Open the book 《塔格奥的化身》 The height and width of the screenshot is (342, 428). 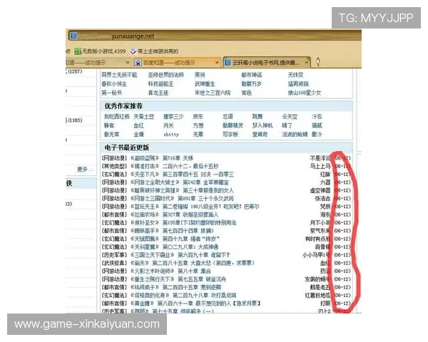(x=150, y=296)
